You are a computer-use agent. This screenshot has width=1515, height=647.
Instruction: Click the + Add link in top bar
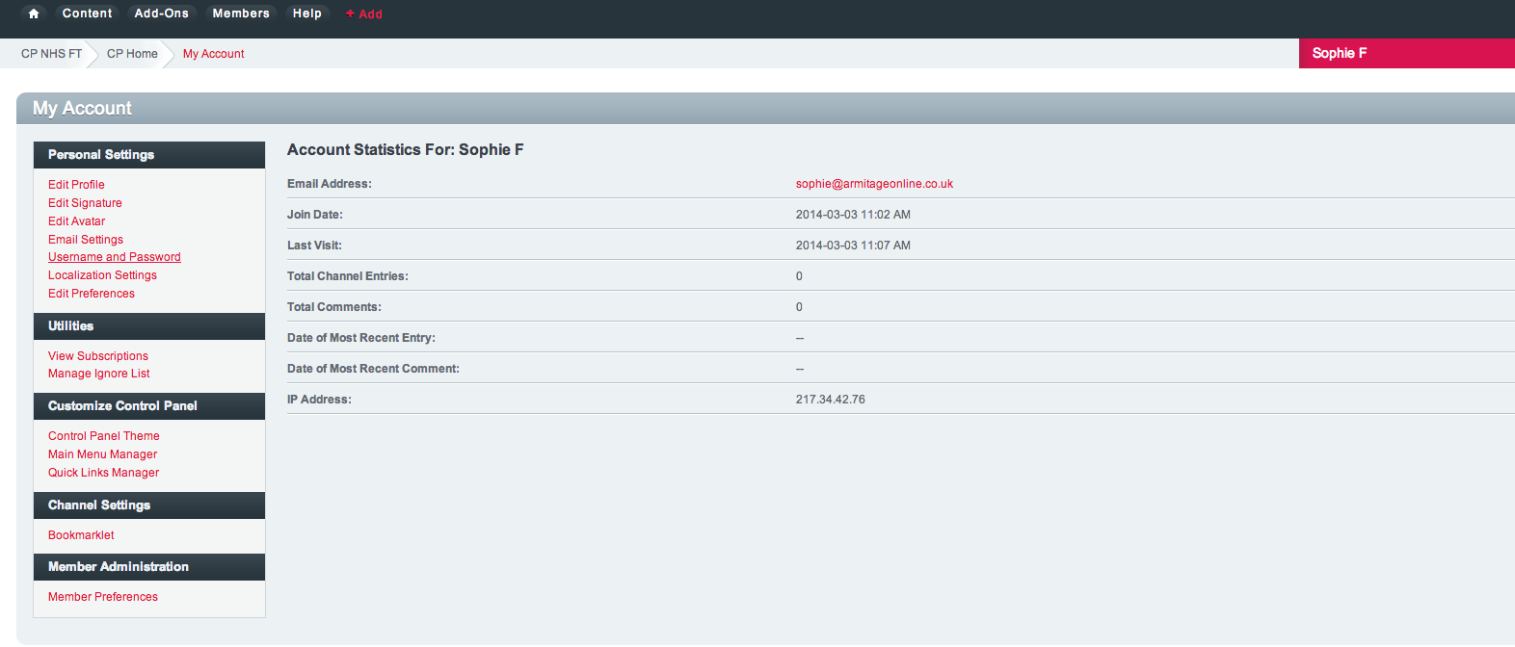pyautogui.click(x=364, y=14)
